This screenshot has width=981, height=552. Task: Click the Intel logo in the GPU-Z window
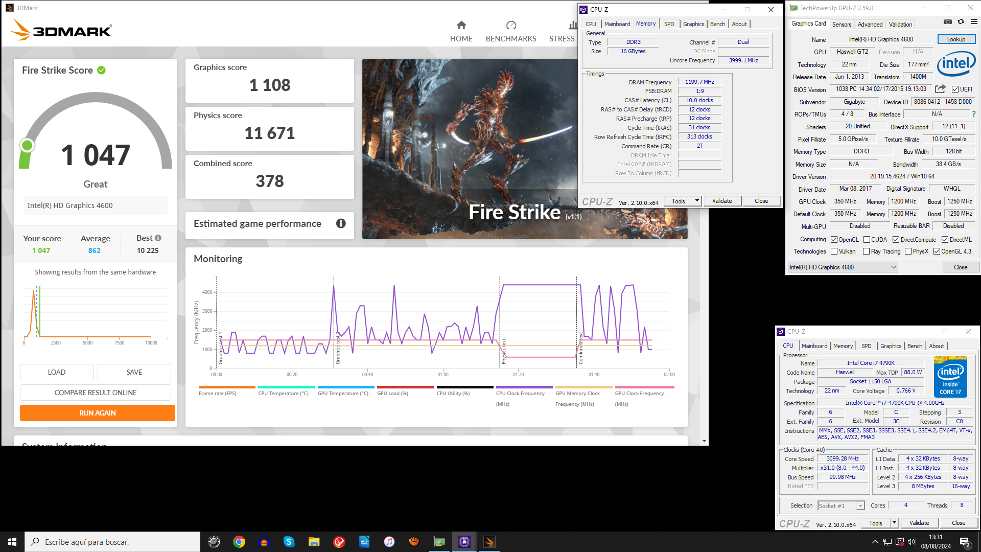pos(956,64)
